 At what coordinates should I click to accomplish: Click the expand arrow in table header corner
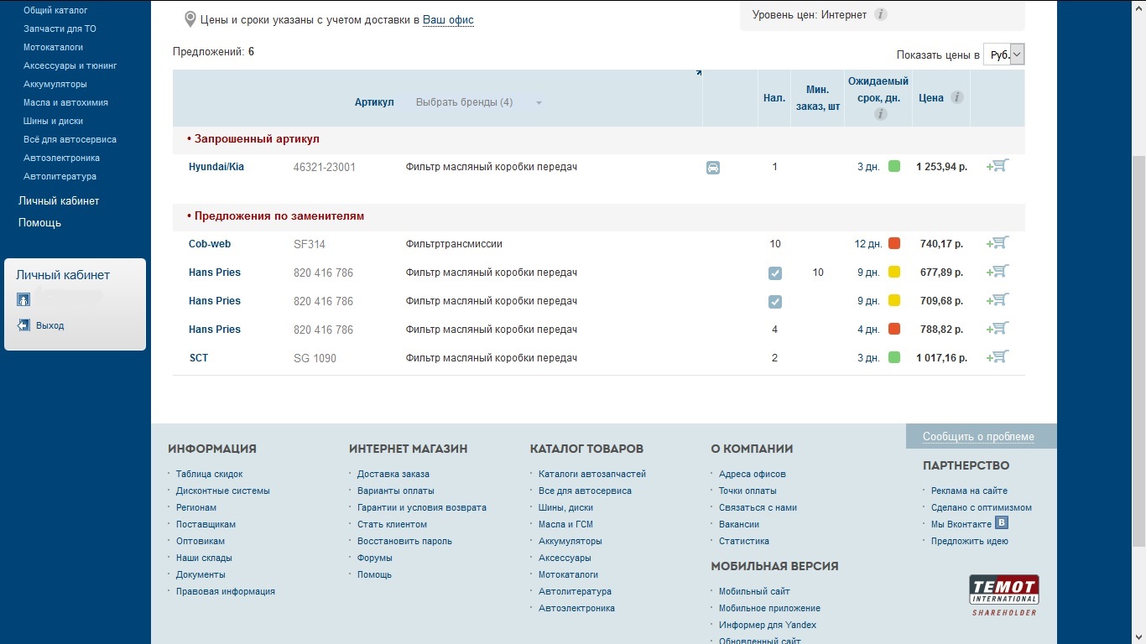pyautogui.click(x=698, y=74)
